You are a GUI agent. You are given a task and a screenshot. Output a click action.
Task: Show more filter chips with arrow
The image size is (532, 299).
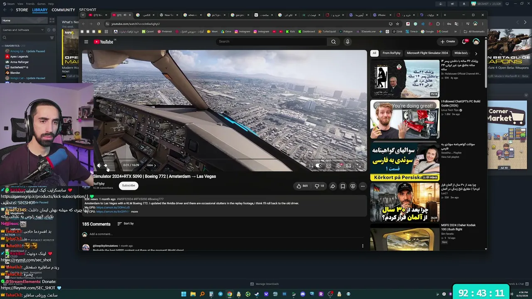(x=476, y=53)
